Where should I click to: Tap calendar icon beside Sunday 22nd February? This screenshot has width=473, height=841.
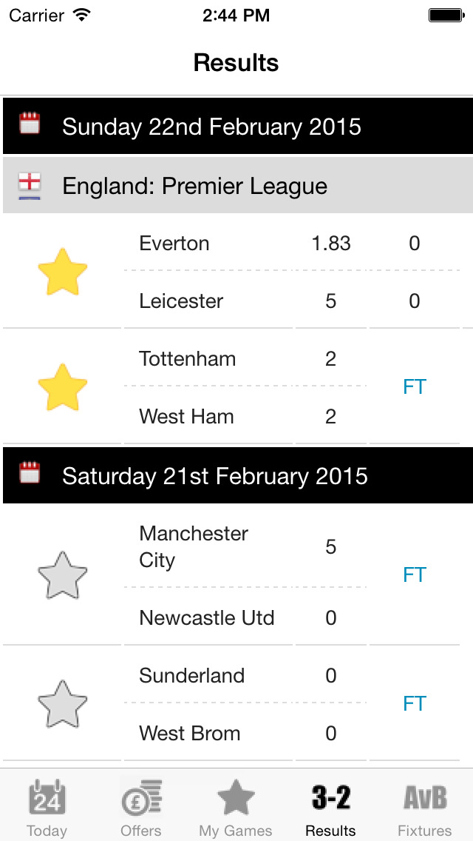pyautogui.click(x=30, y=124)
